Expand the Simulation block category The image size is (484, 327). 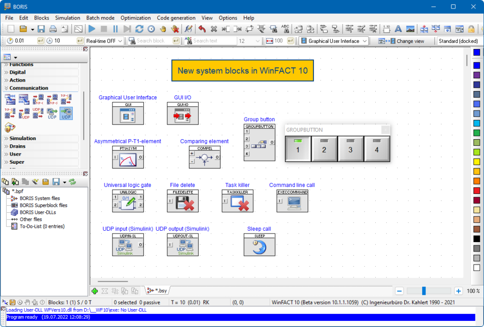pyautogui.click(x=41, y=138)
